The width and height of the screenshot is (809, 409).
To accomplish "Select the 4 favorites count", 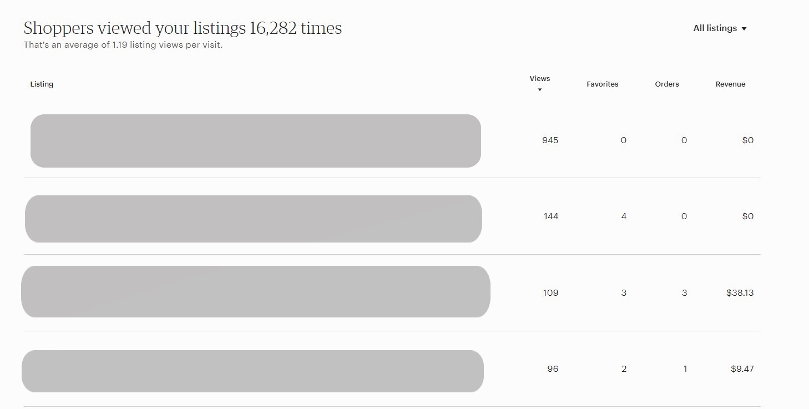I will [x=624, y=216].
